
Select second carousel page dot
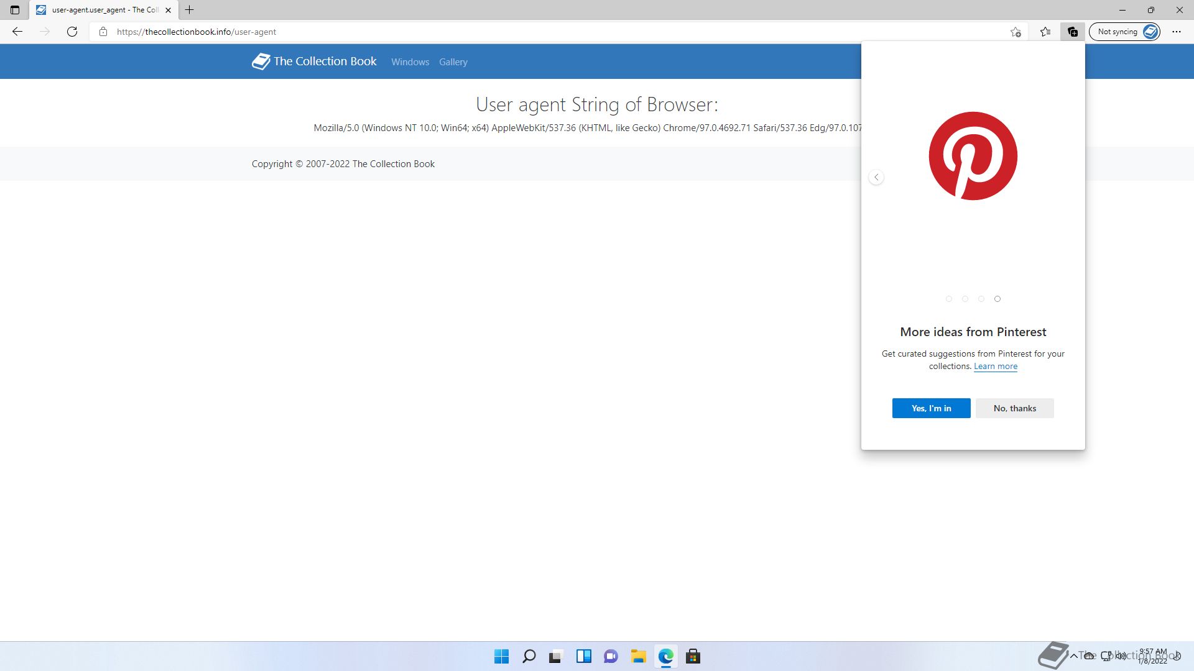pos(965,299)
